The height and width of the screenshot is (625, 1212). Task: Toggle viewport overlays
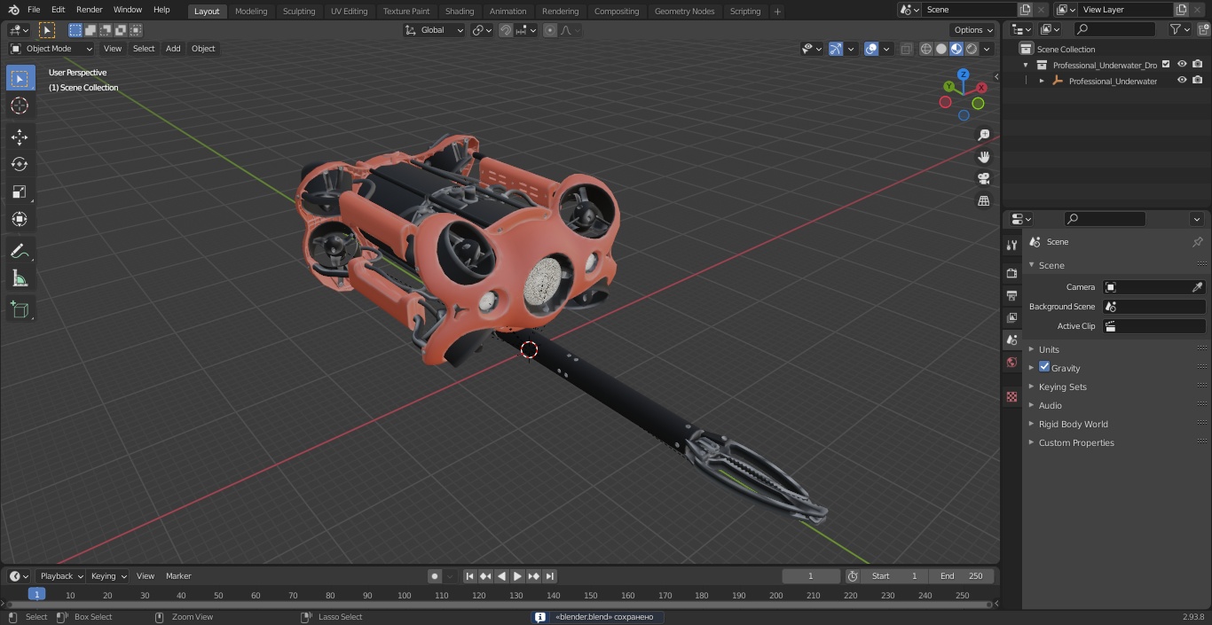coord(871,49)
